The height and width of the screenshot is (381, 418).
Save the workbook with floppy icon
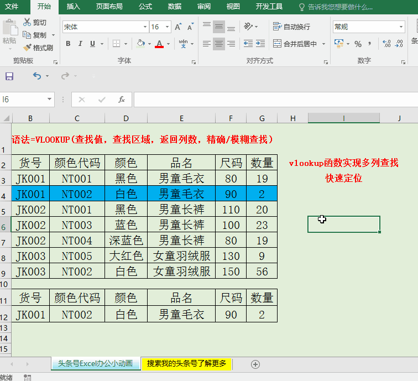[9, 76]
